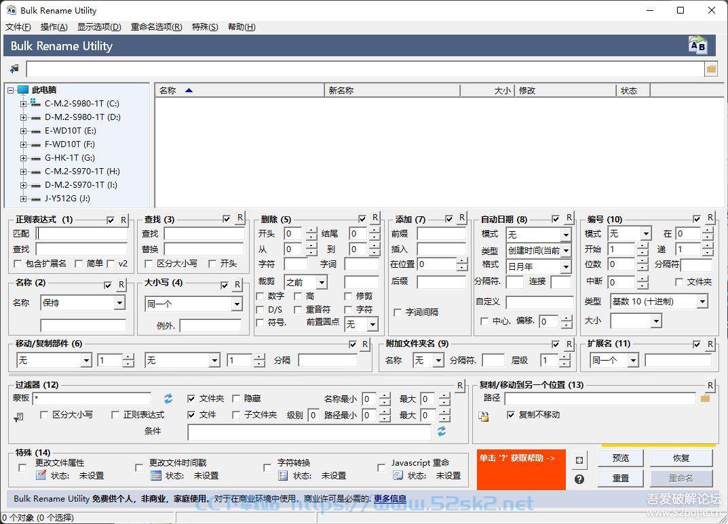Open the 显示选项(D) menu
This screenshot has width=728, height=524.
pos(99,27)
